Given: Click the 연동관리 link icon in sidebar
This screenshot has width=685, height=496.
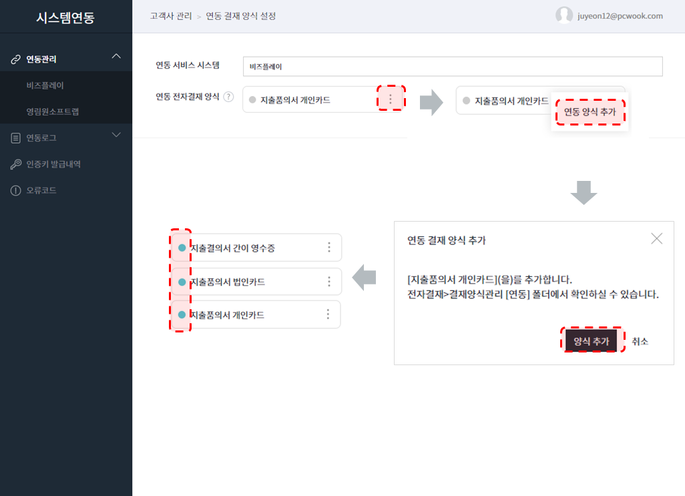Looking at the screenshot, I should 15,59.
